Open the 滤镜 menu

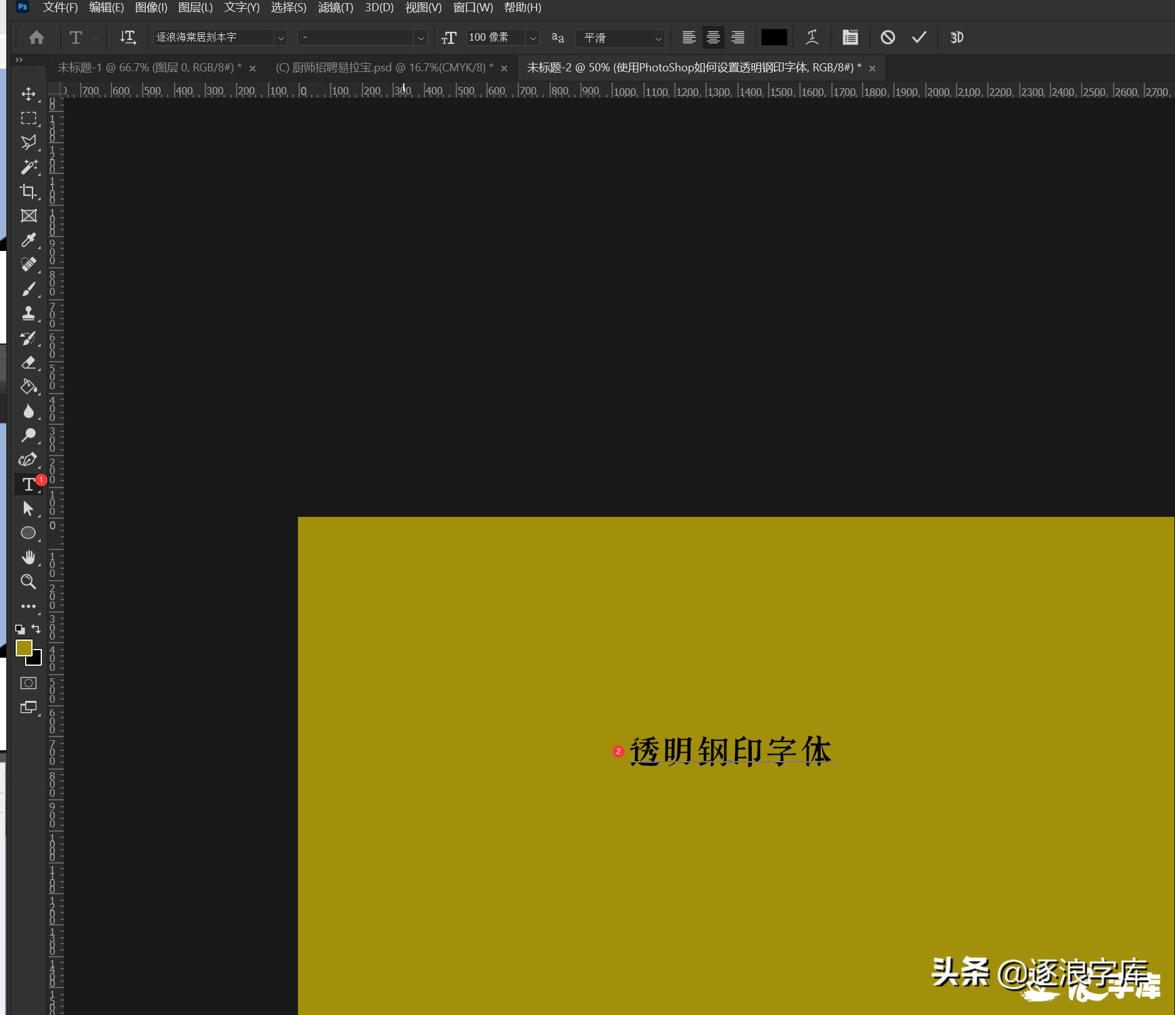click(x=336, y=8)
